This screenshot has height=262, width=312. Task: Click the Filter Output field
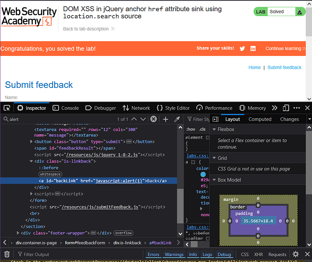click(80, 254)
